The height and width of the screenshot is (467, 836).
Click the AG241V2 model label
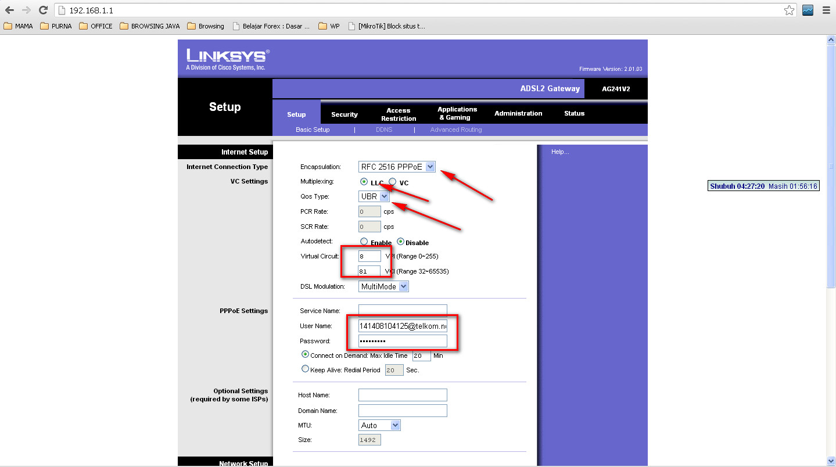click(616, 89)
